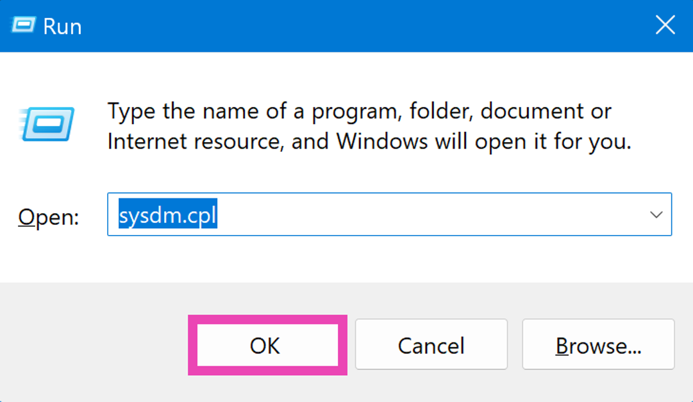Dismiss the dialog with the Cancel button
The image size is (693, 402).
tap(431, 346)
